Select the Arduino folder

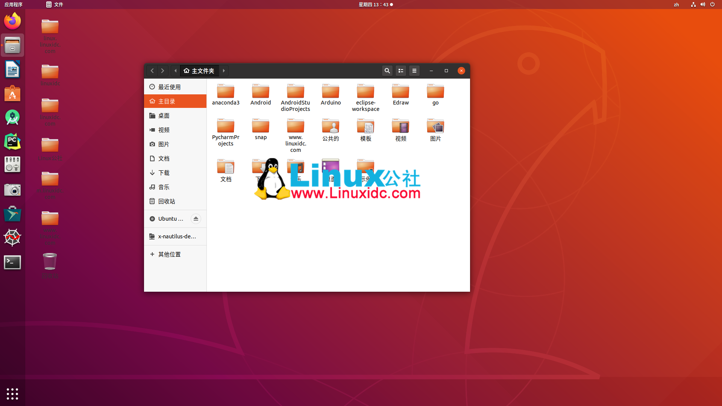(331, 94)
